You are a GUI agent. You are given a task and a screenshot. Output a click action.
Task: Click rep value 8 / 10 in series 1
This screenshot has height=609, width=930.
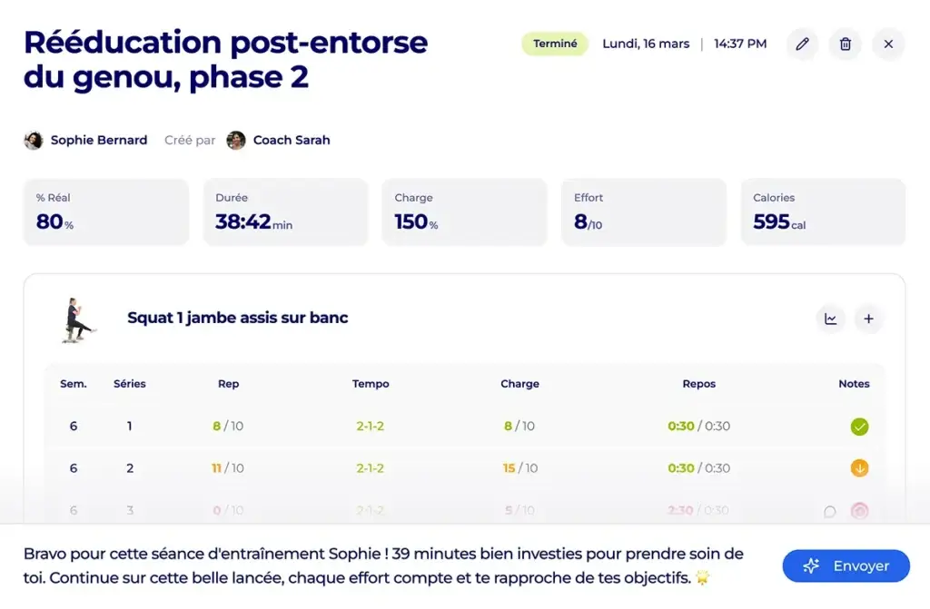[x=228, y=427]
